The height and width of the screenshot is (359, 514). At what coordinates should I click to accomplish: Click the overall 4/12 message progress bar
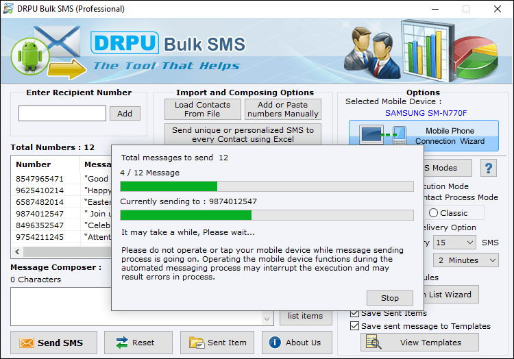pyautogui.click(x=267, y=186)
